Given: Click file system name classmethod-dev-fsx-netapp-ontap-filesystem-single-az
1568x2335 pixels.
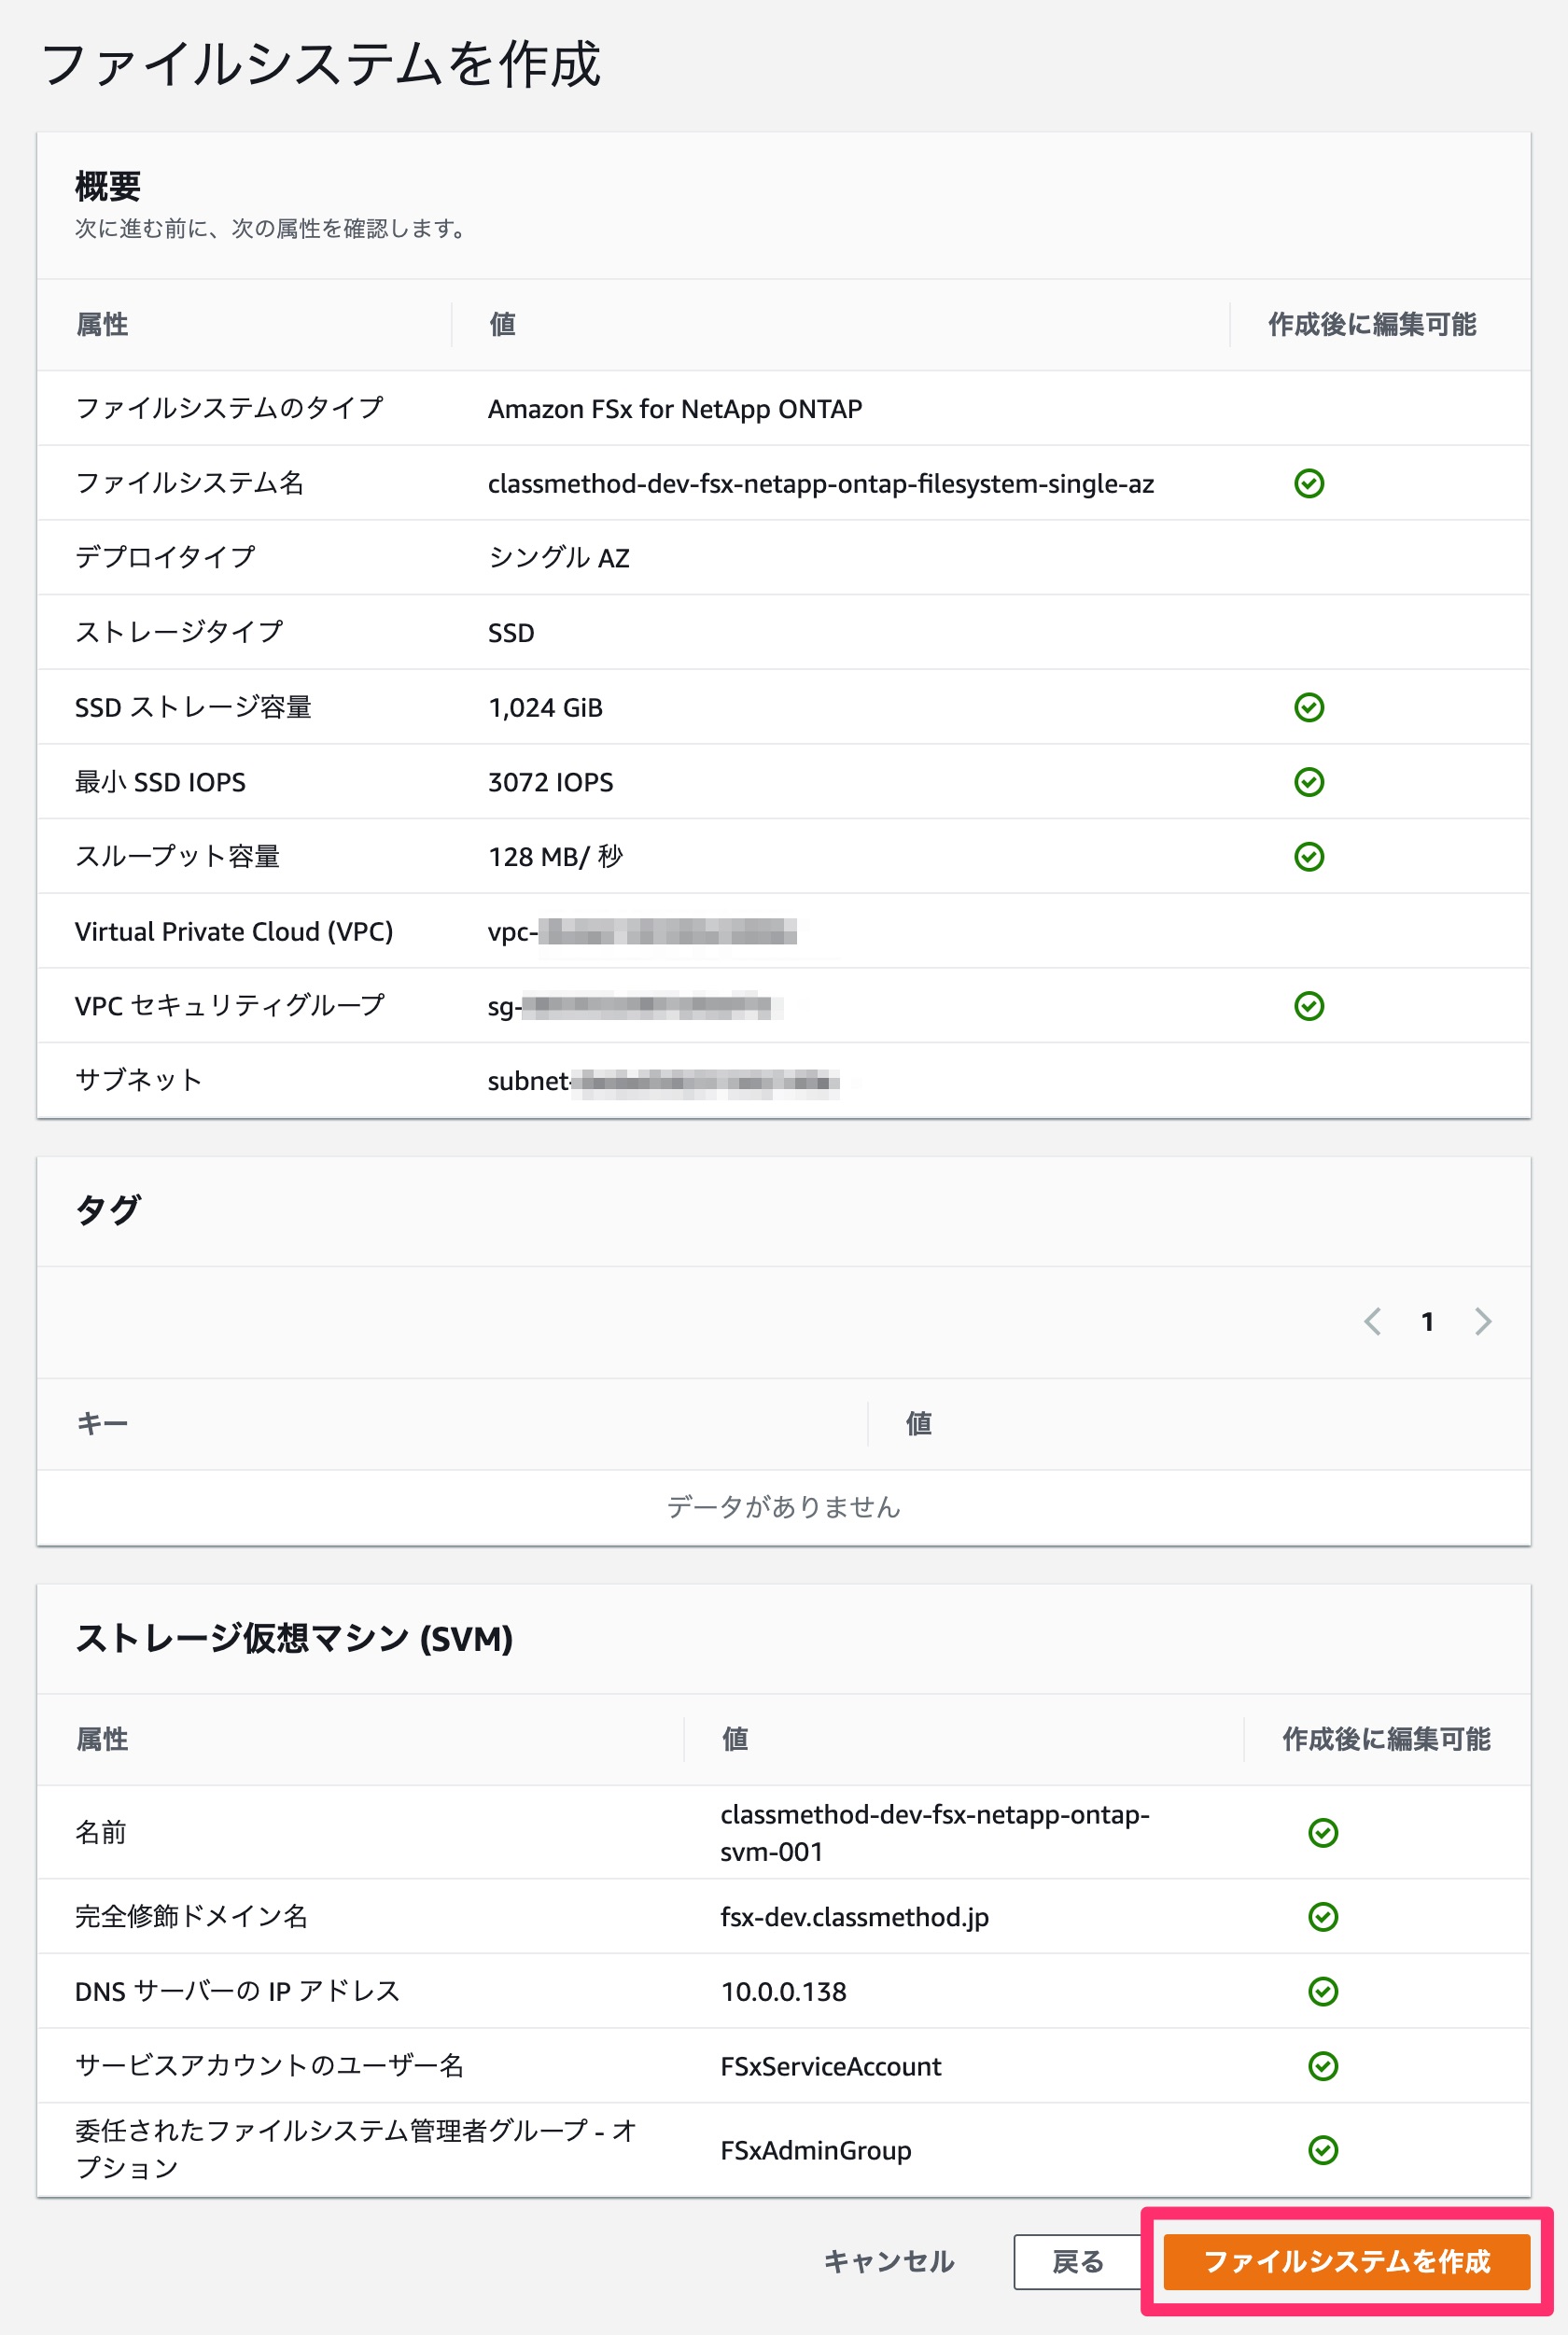Looking at the screenshot, I should click(x=821, y=484).
